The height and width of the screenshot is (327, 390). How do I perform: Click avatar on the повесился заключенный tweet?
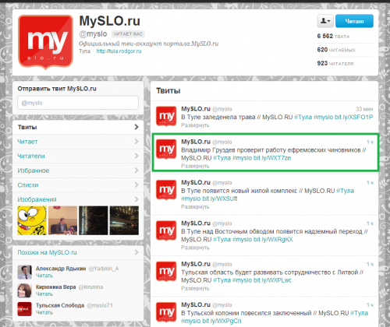coord(166,312)
